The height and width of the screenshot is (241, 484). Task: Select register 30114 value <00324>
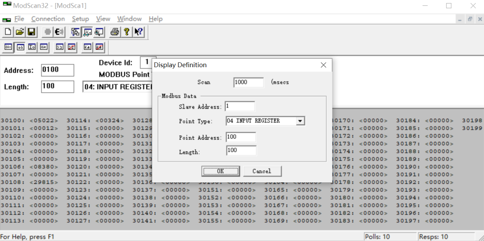click(x=110, y=120)
